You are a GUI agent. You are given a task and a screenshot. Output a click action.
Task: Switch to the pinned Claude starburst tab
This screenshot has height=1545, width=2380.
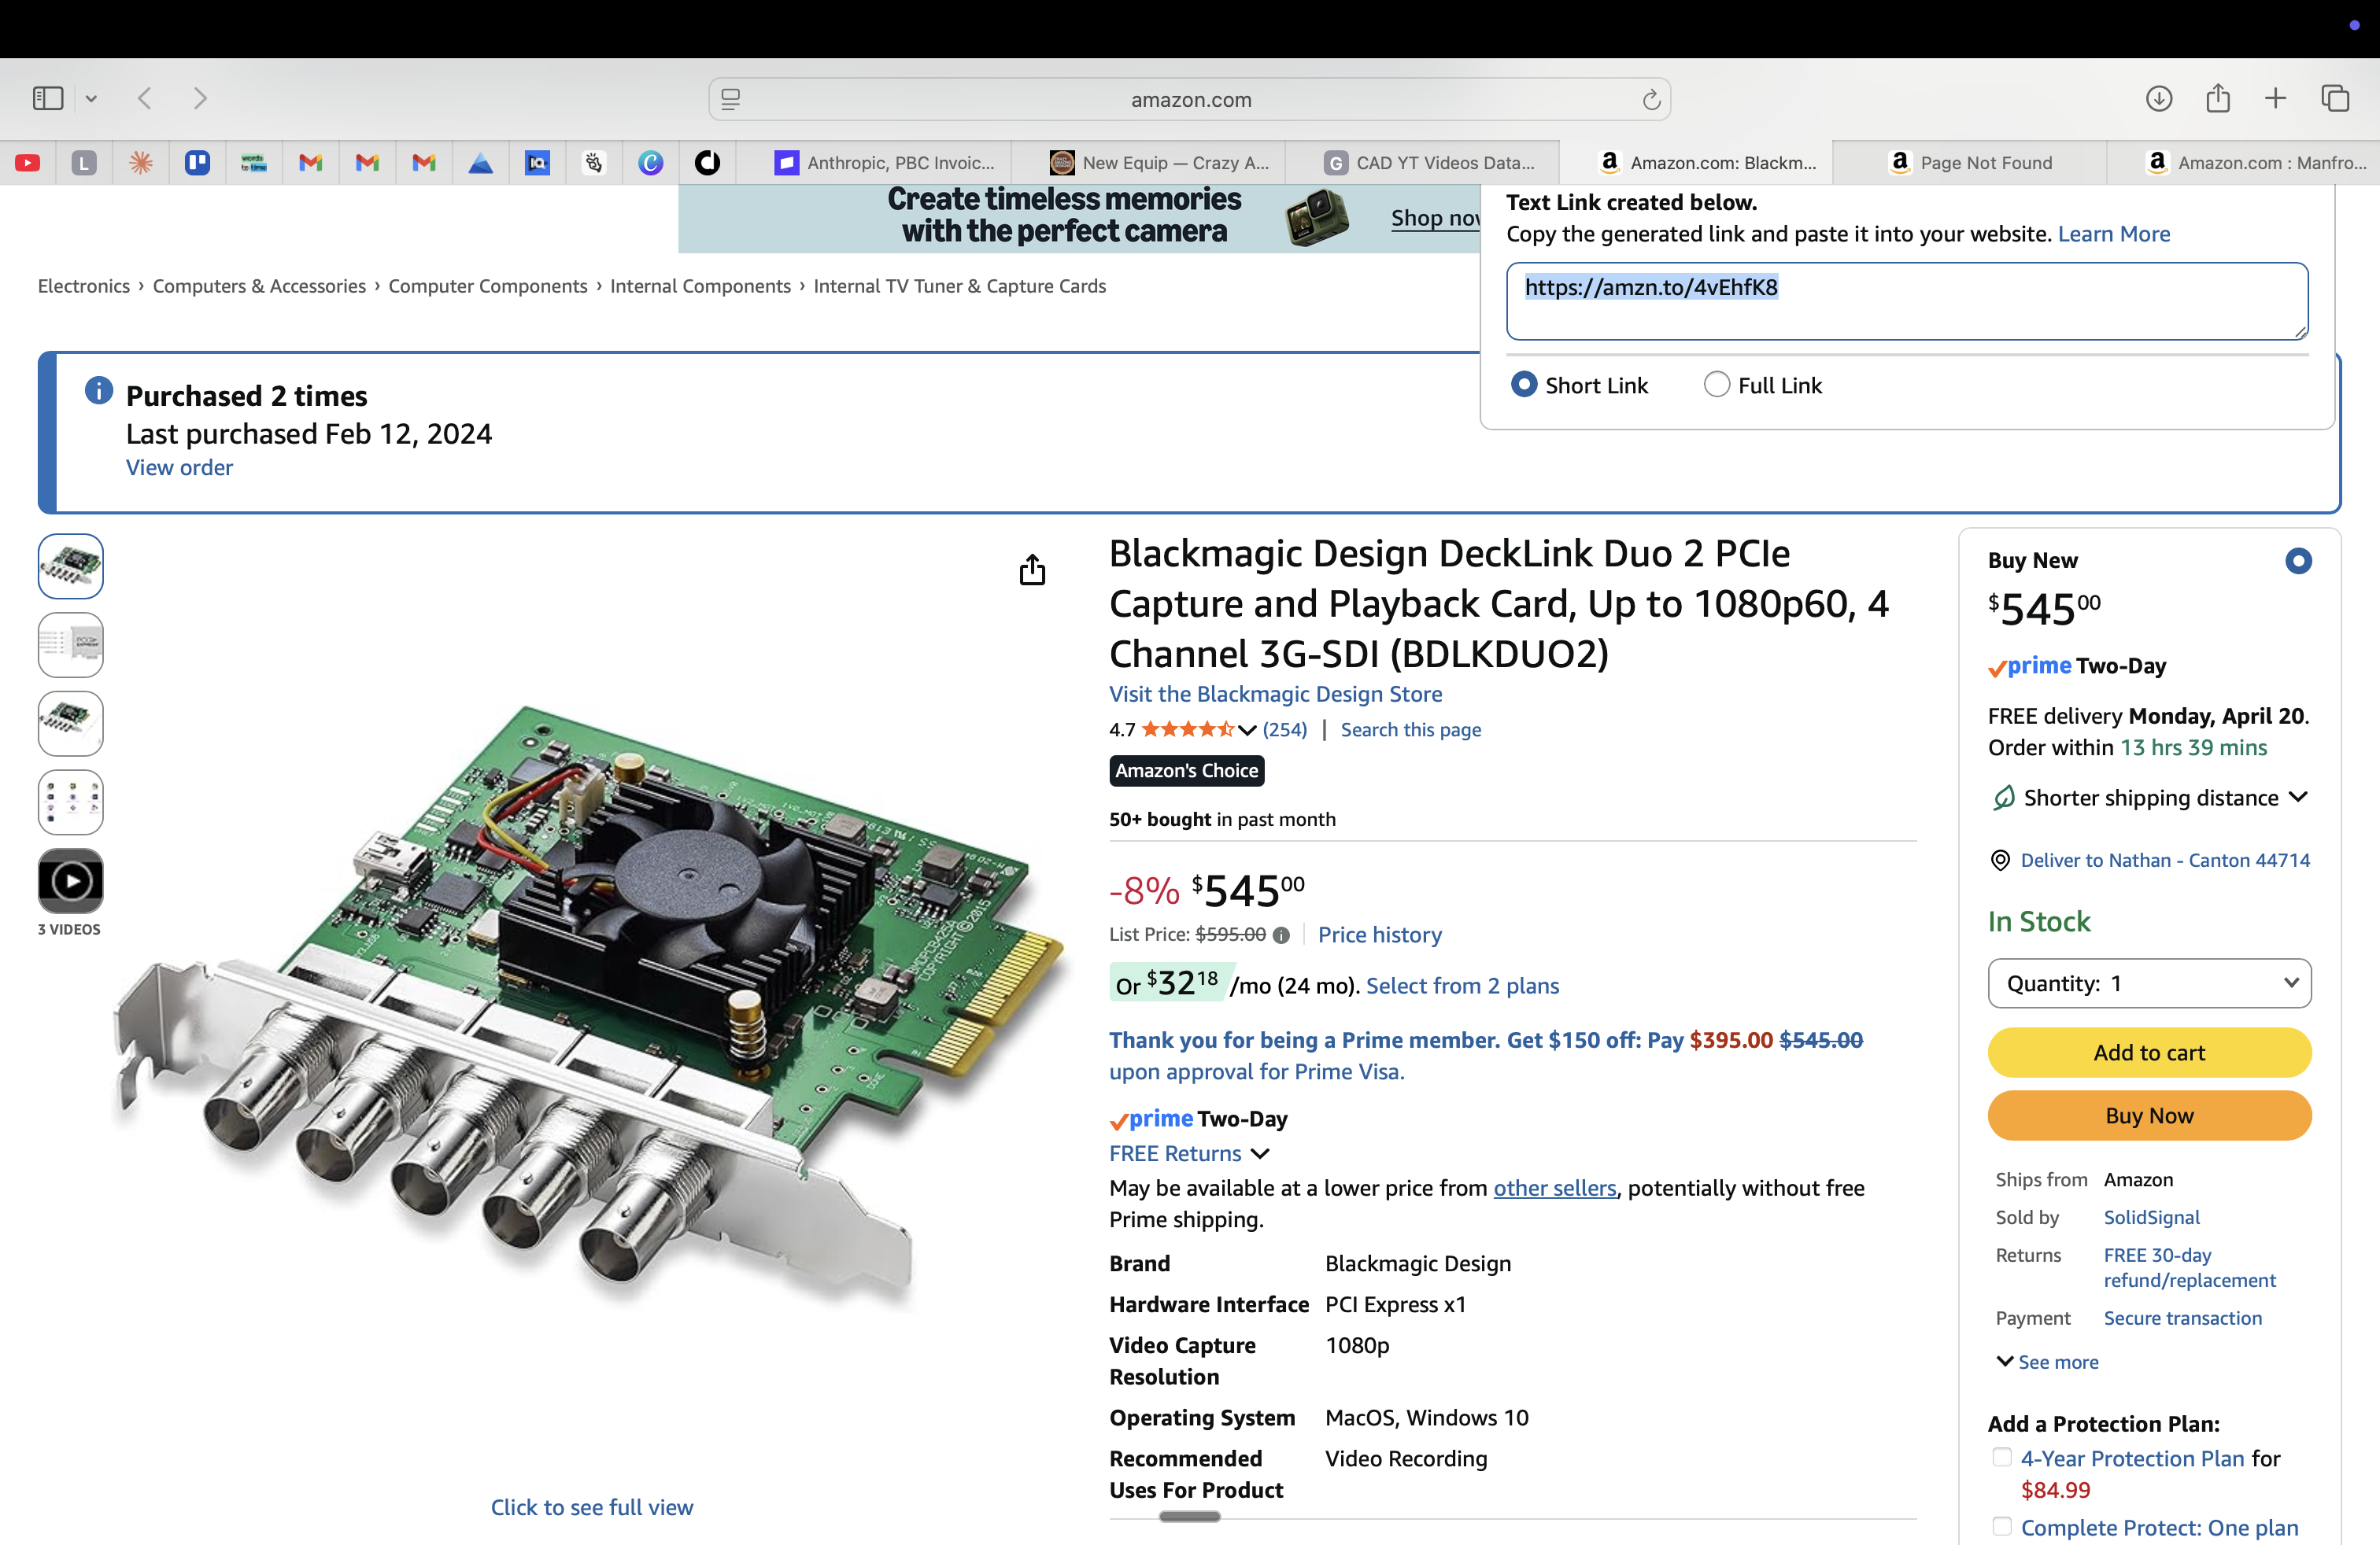point(141,163)
